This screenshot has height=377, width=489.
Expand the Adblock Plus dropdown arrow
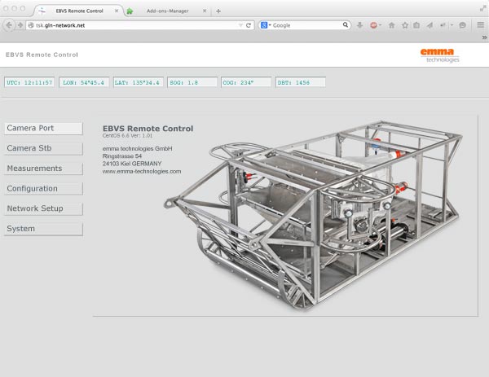coord(380,25)
